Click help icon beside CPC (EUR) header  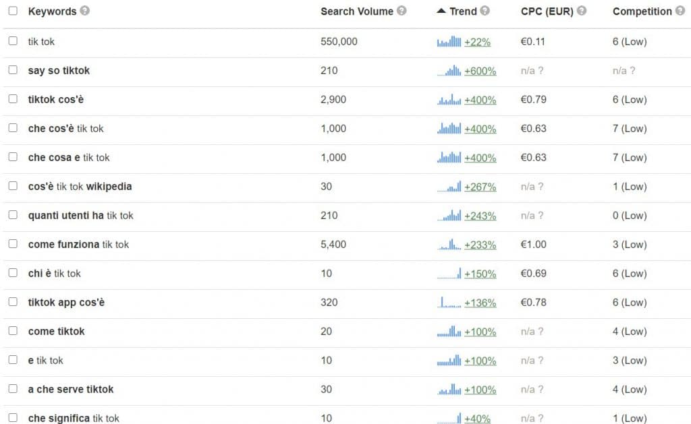point(582,11)
